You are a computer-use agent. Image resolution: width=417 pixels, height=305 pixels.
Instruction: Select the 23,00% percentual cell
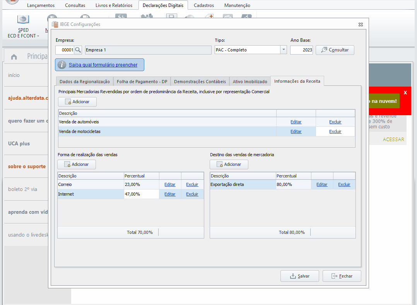click(142, 184)
